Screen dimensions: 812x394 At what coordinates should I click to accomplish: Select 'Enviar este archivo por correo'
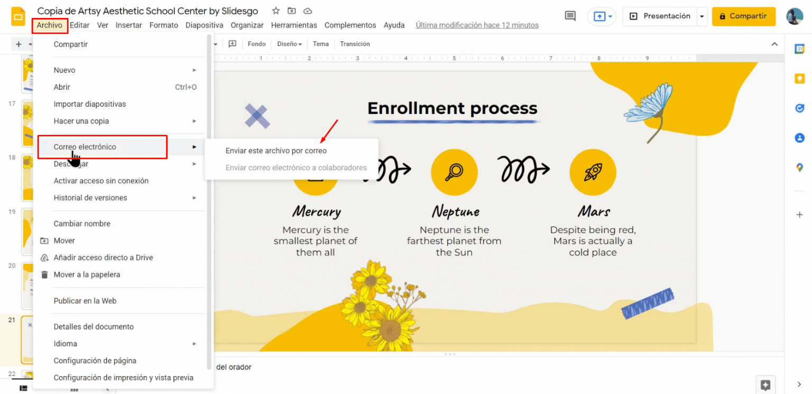point(275,150)
